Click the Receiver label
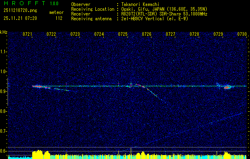250x159 pixels. pyautogui.click(x=81, y=14)
